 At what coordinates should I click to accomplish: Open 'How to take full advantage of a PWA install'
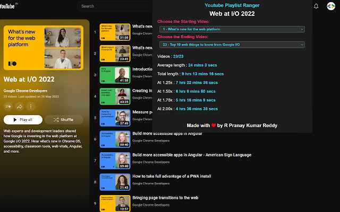tap(172, 176)
